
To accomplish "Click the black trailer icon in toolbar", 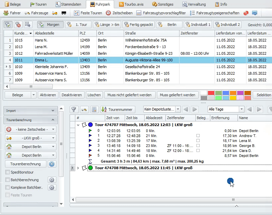I will [64, 13].
